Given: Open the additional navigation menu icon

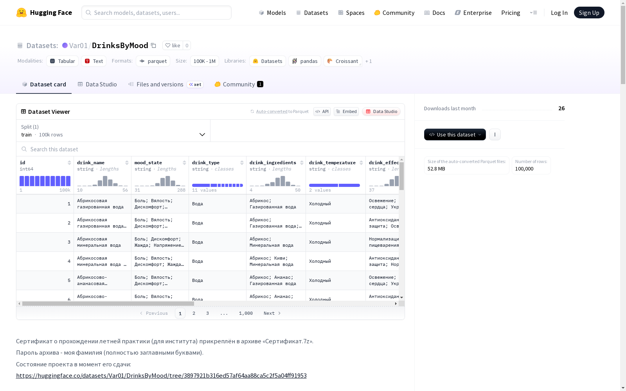Looking at the screenshot, I should point(533,13).
